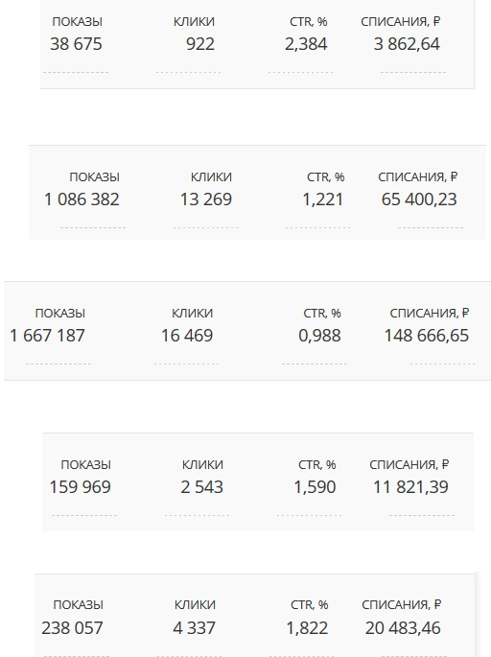Open the 148 666,65 charges amount
This screenshot has width=491, height=657.
(427, 335)
